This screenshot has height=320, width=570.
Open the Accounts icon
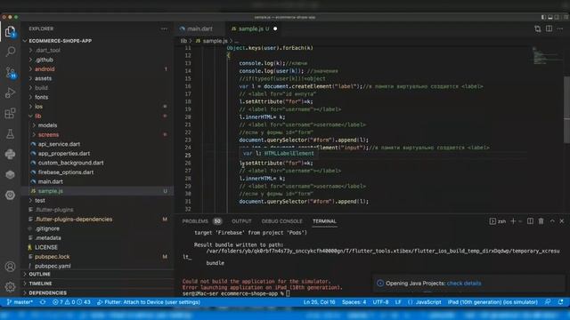click(x=10, y=267)
